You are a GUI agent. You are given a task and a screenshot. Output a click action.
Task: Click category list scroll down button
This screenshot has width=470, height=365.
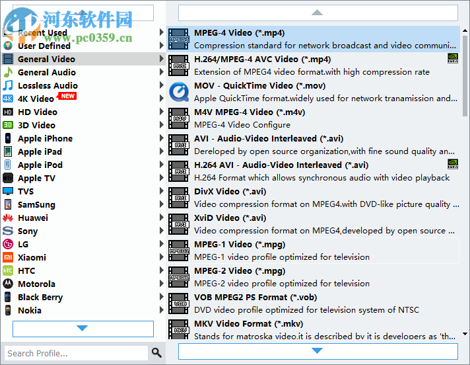(83, 329)
